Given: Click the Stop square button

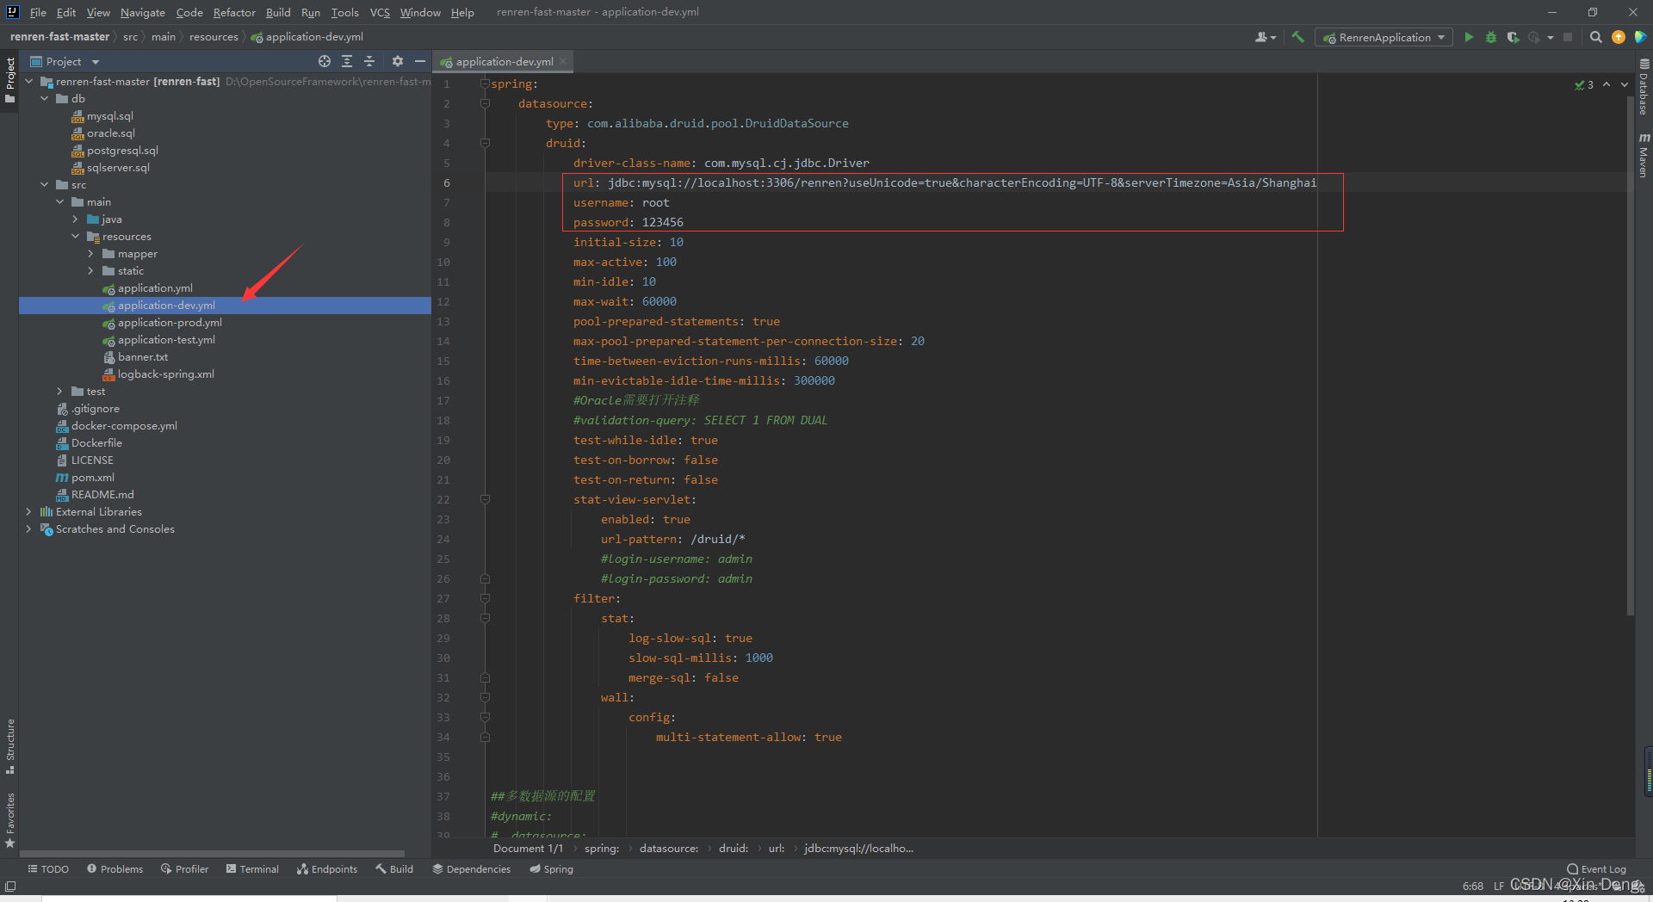Looking at the screenshot, I should tap(1568, 37).
